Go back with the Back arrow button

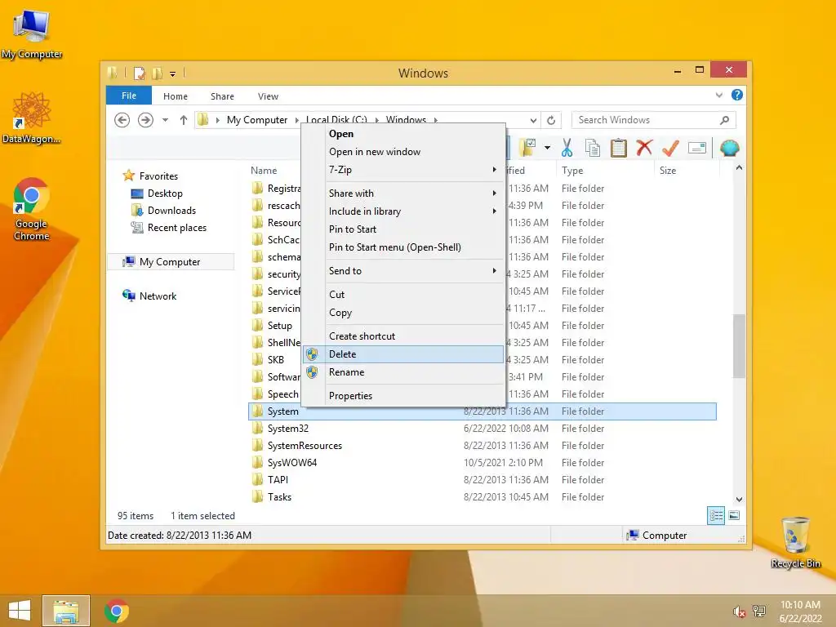122,120
